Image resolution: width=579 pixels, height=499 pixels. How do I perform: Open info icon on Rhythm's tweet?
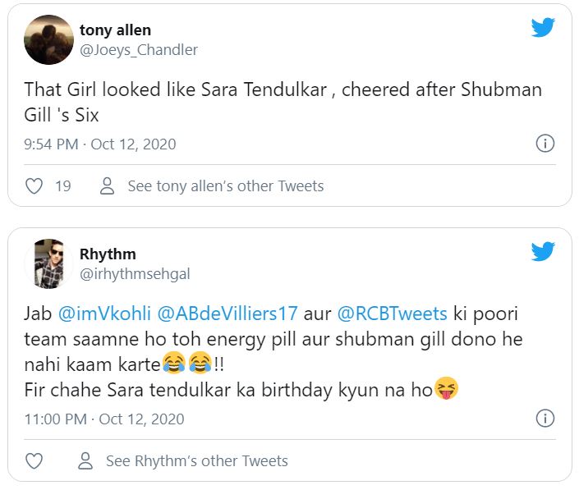coord(545,419)
